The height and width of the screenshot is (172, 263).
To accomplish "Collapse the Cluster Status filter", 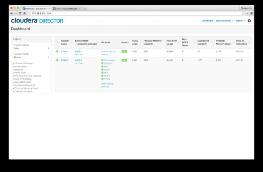I will (20, 45).
